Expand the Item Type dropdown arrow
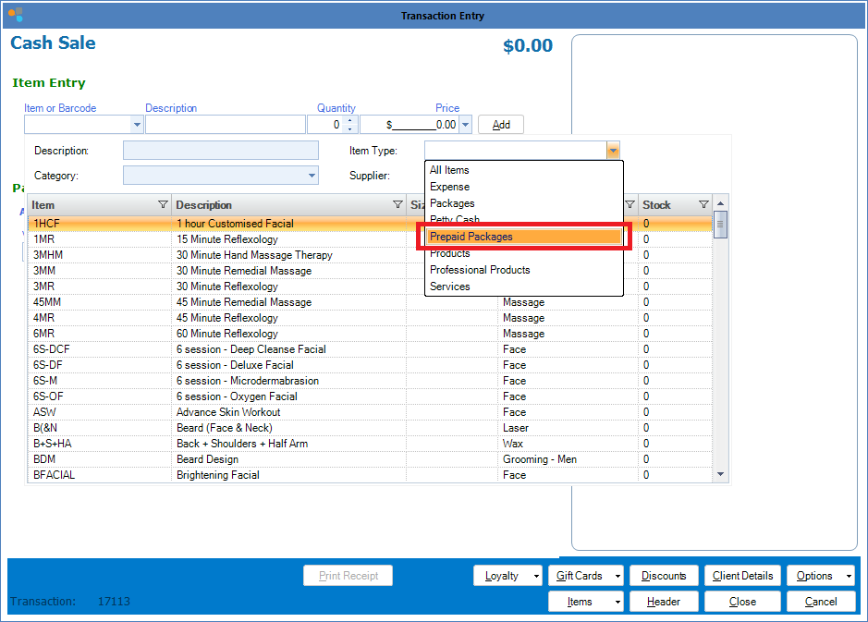 tap(613, 151)
